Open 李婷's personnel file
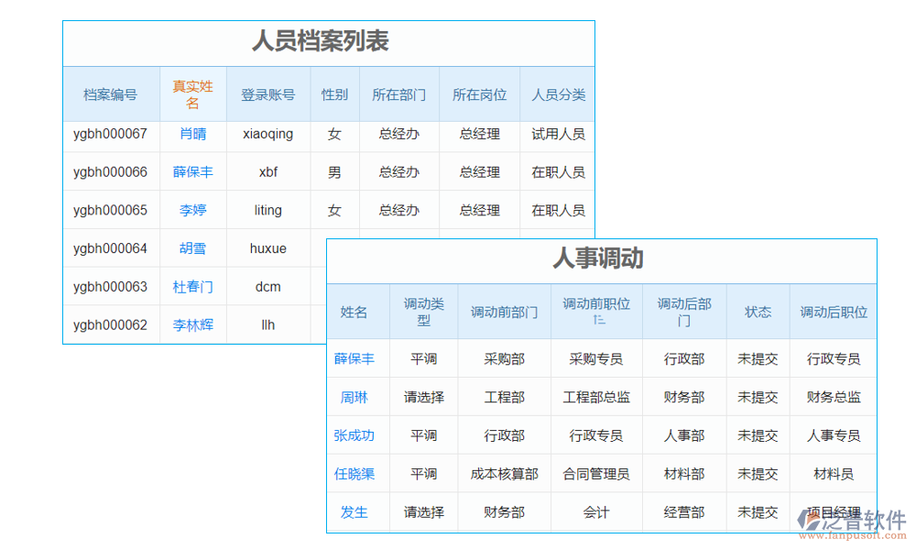 tap(192, 210)
